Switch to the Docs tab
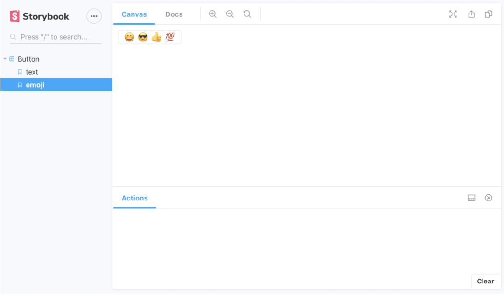Viewport: 504px width, 296px height. (174, 14)
